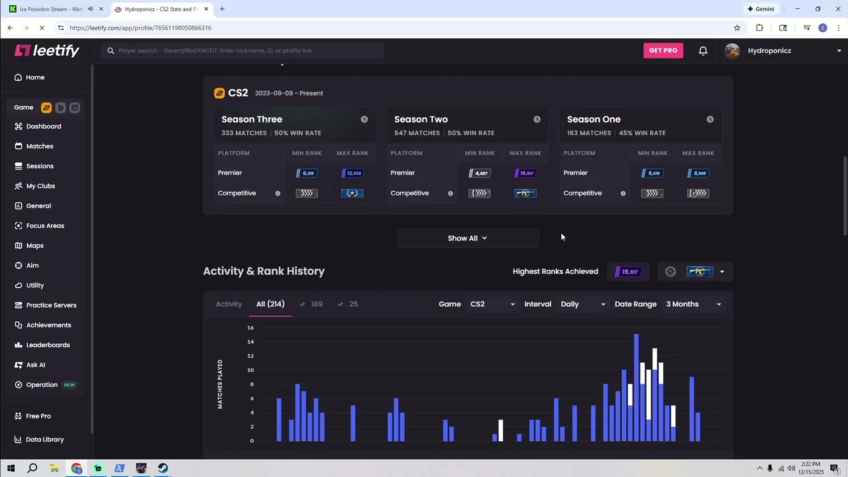Open My Clubs in the sidebar
This screenshot has width=848, height=477.
click(x=40, y=186)
